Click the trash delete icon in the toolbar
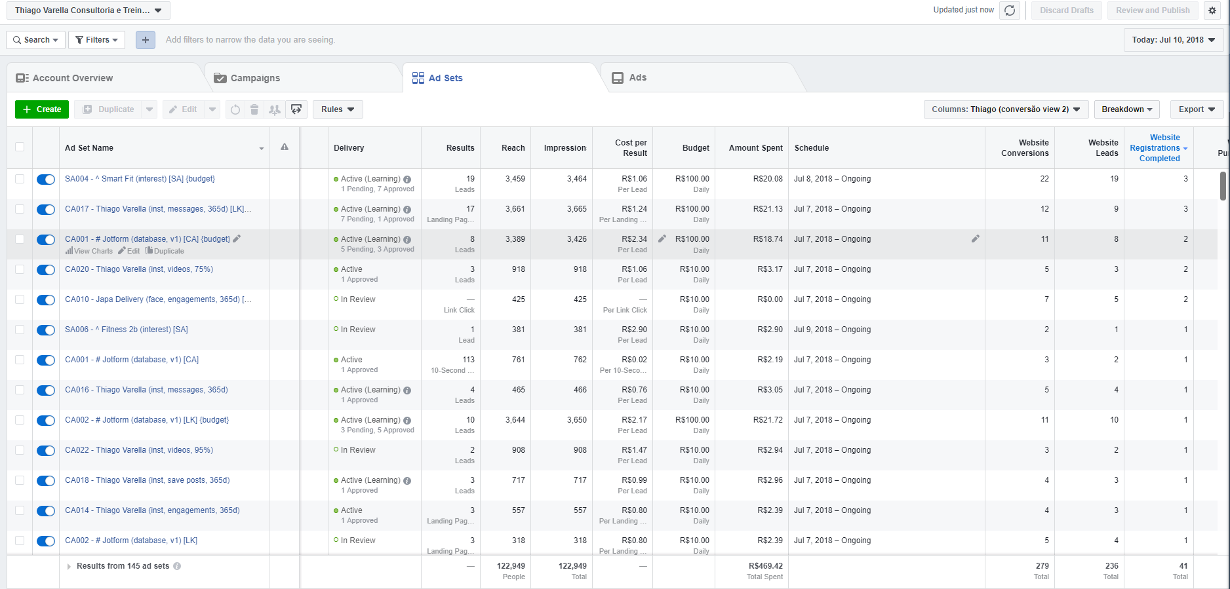This screenshot has width=1230, height=589. click(x=254, y=109)
